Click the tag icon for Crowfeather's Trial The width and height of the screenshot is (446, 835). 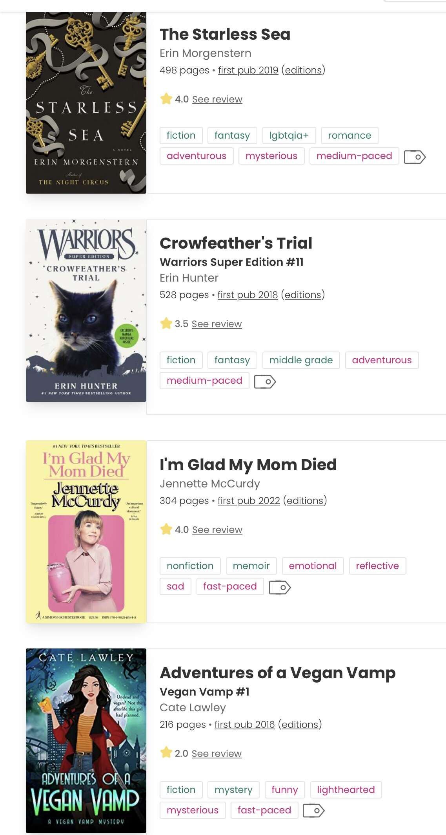point(265,381)
